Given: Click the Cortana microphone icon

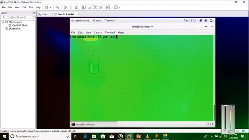Looking at the screenshot, I should click(68, 136).
